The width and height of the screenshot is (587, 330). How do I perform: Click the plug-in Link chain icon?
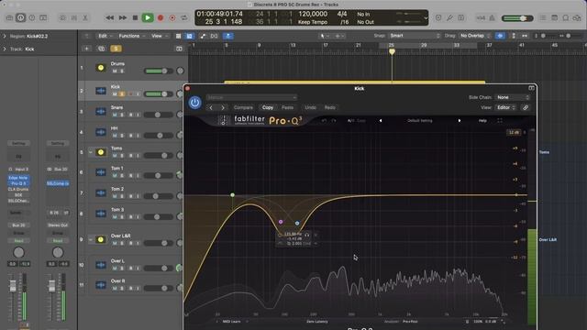coord(526,108)
